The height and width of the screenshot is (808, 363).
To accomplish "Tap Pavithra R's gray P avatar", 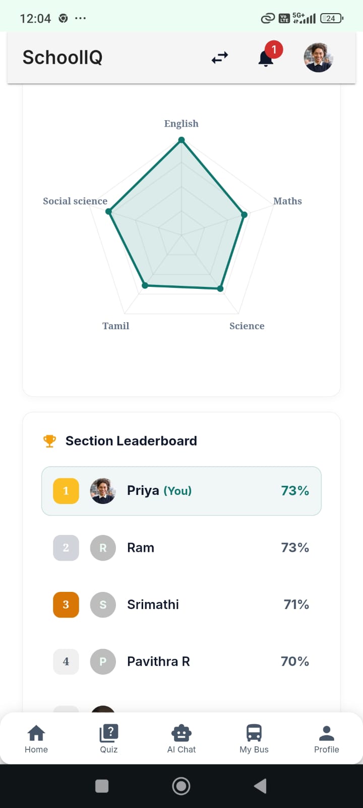I will click(103, 662).
